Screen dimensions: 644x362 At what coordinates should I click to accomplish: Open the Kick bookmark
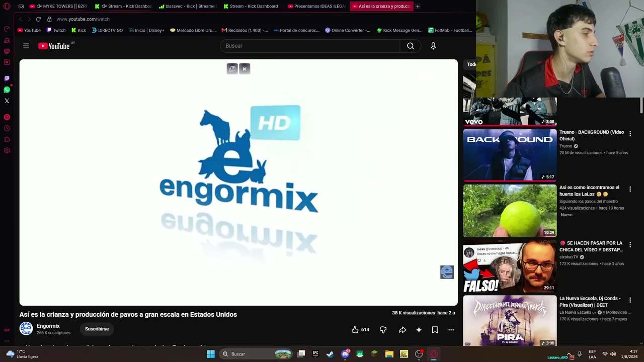(x=78, y=30)
